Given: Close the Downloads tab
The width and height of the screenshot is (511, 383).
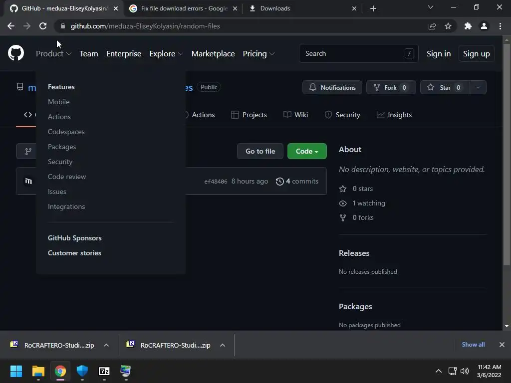Looking at the screenshot, I should 354,8.
